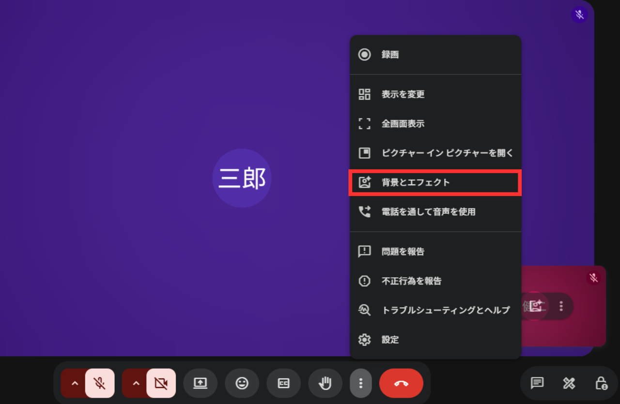Screen dimensions: 620x404
Task: Select 問題を報告 menu entry
Action: coord(435,252)
